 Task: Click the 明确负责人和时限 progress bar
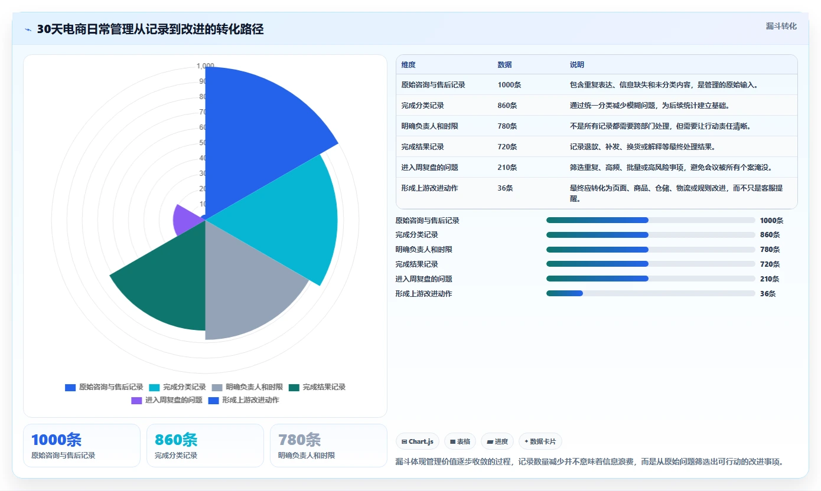[651, 250]
